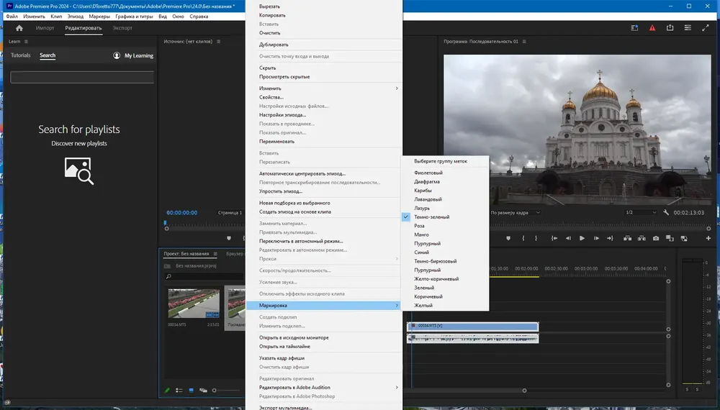This screenshot has width=720, height=410.
Task: Click the Quick Export share icon
Action: (x=670, y=28)
